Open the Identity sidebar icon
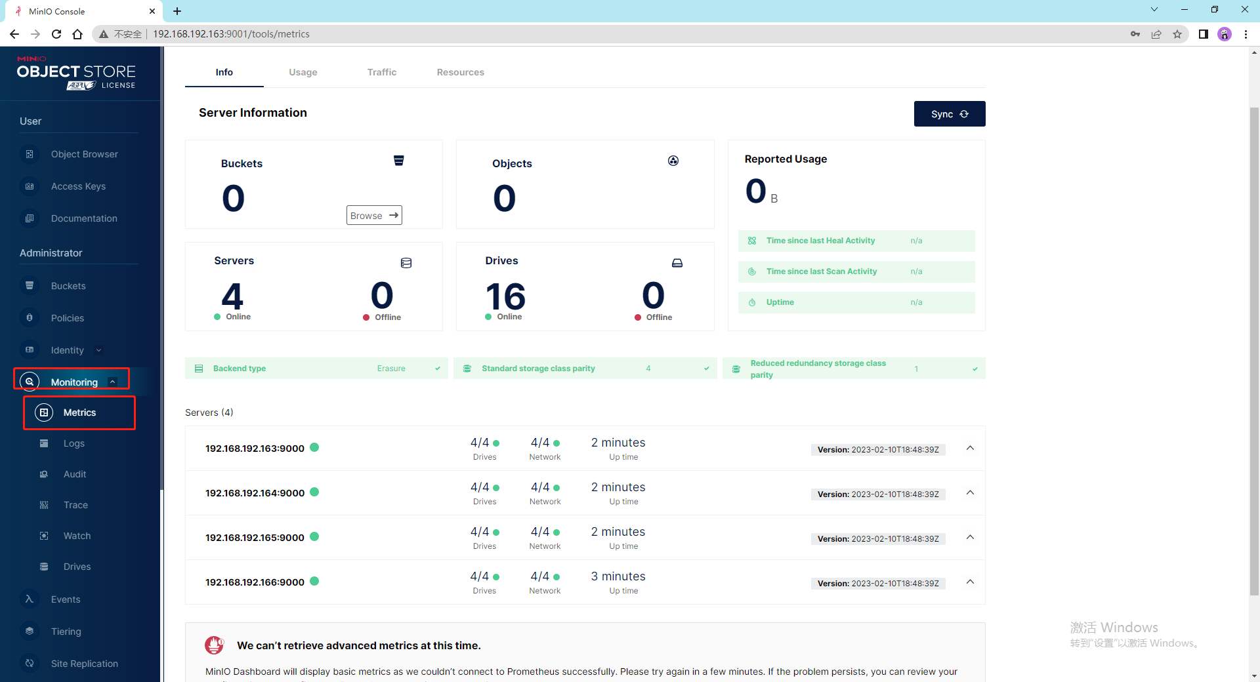The image size is (1260, 682). coord(30,350)
